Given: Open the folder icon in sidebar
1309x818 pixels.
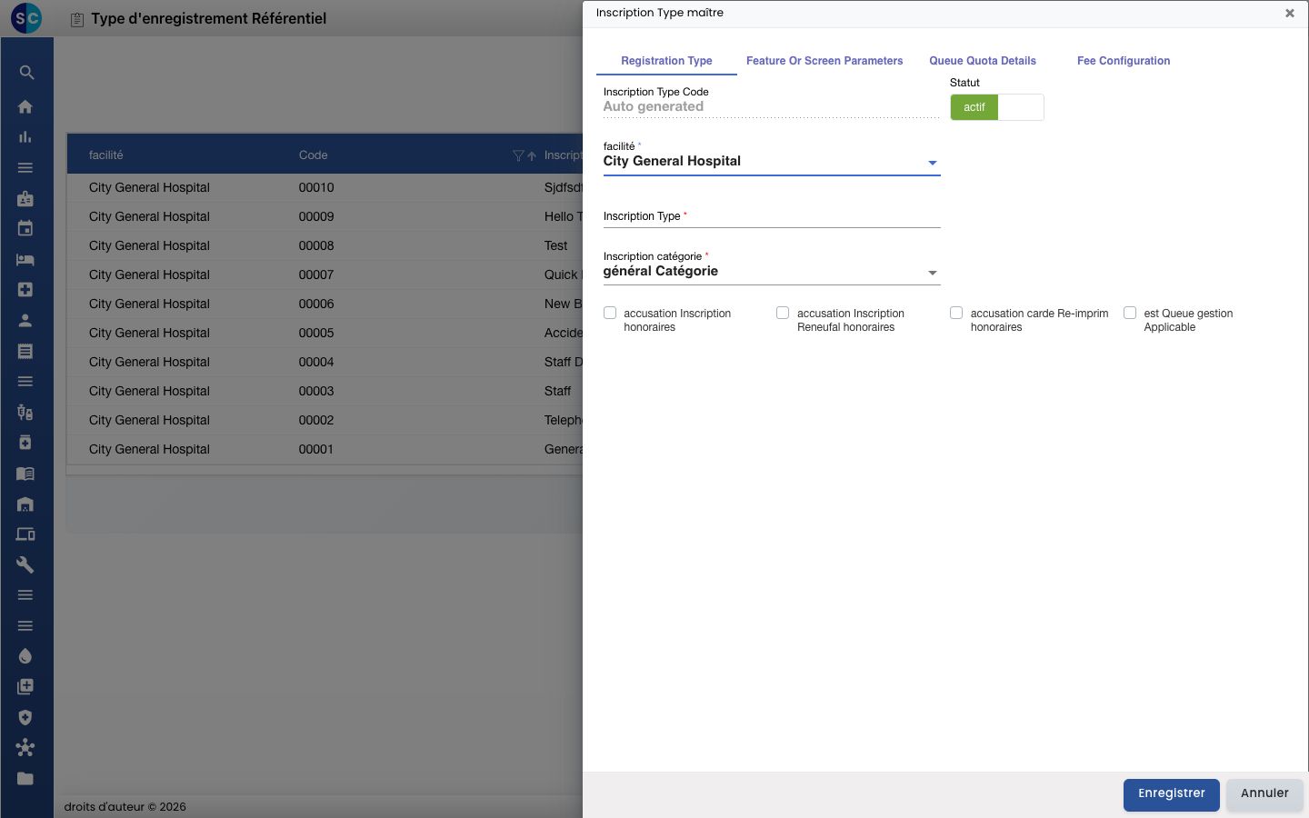Looking at the screenshot, I should tap(25, 778).
